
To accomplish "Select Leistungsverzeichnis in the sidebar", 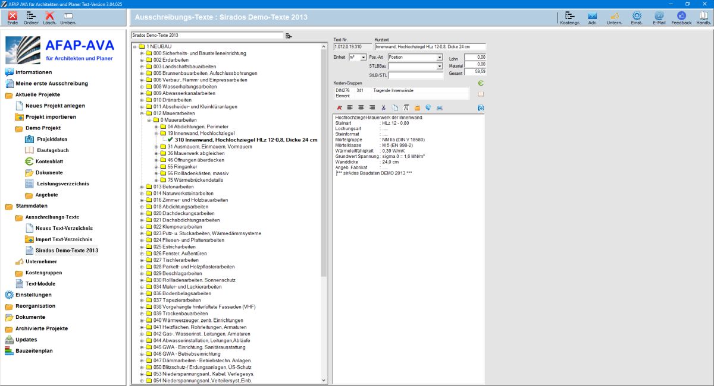I will pyautogui.click(x=62, y=184).
